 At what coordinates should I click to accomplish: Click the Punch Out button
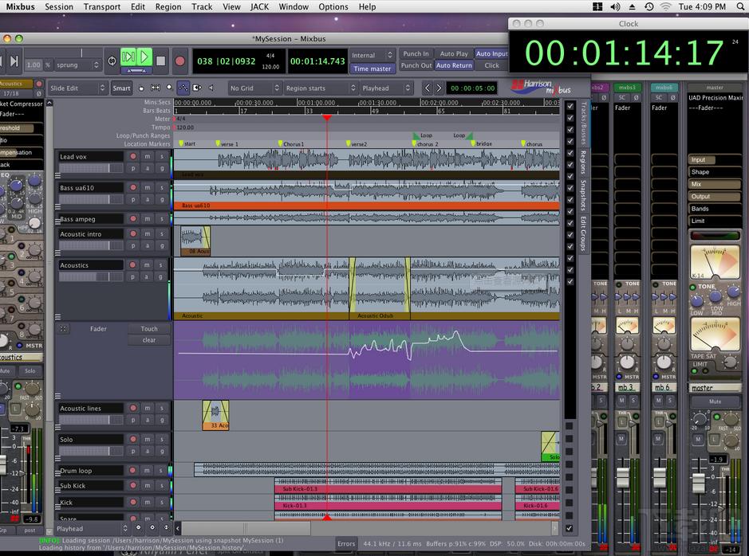[x=416, y=65]
